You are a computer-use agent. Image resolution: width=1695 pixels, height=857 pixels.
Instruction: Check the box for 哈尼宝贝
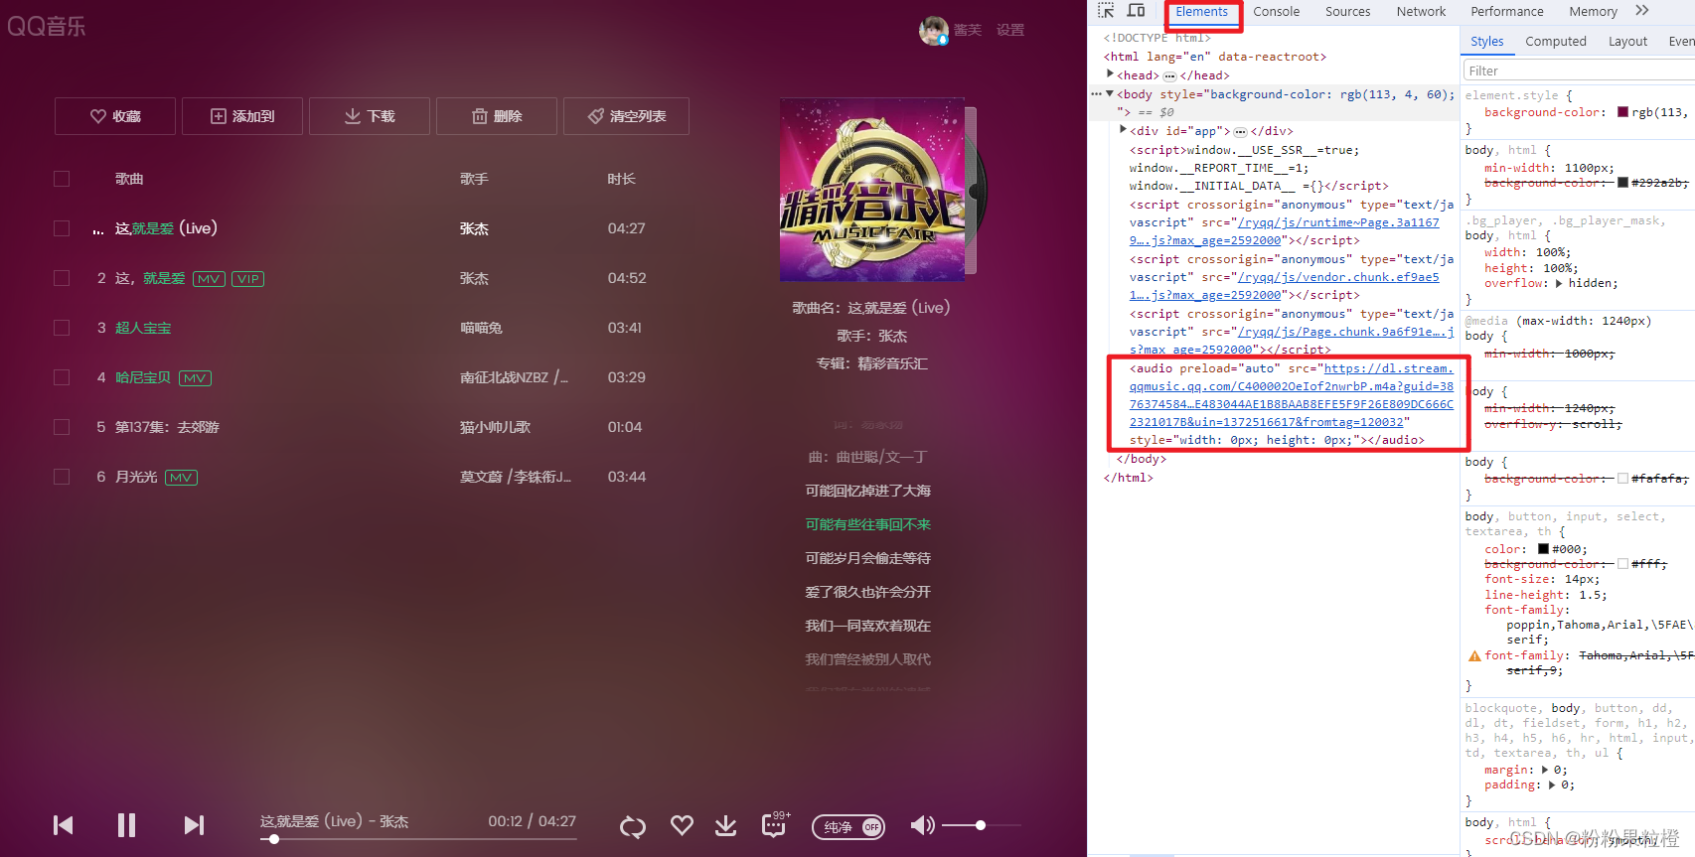point(62,377)
